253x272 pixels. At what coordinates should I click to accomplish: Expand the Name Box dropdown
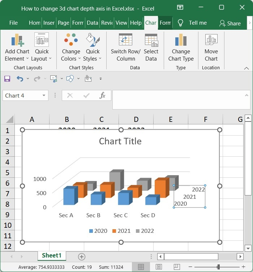[x=44, y=95]
